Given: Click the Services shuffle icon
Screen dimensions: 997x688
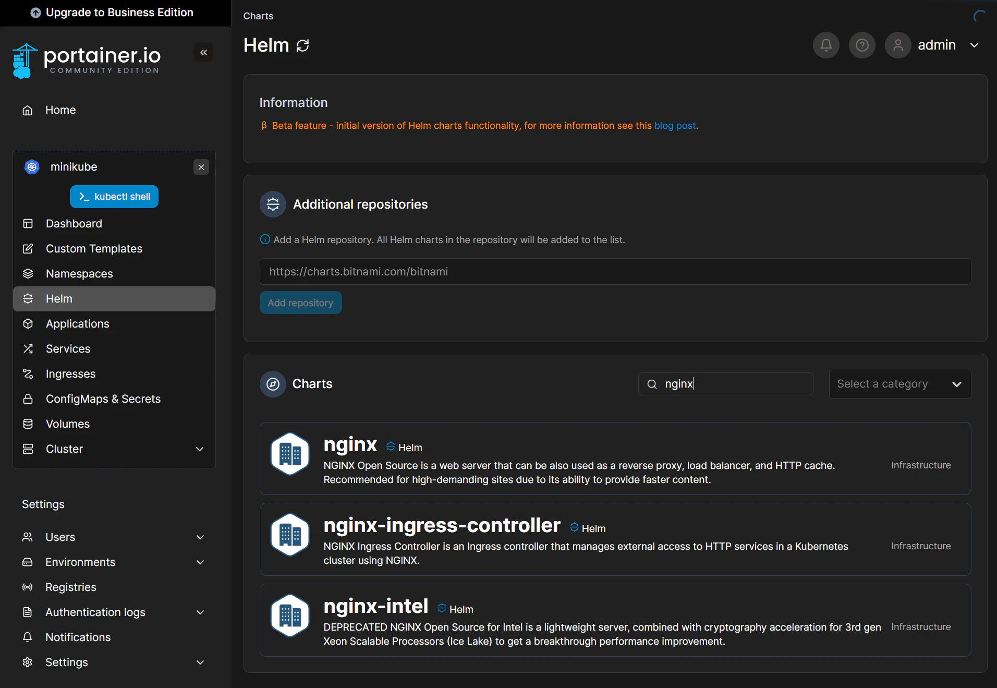Looking at the screenshot, I should point(28,349).
